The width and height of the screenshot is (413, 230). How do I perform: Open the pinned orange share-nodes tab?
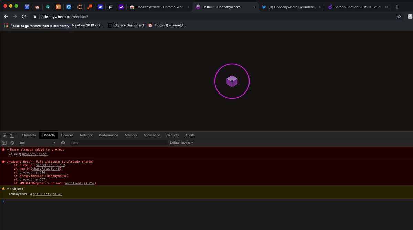(x=79, y=7)
